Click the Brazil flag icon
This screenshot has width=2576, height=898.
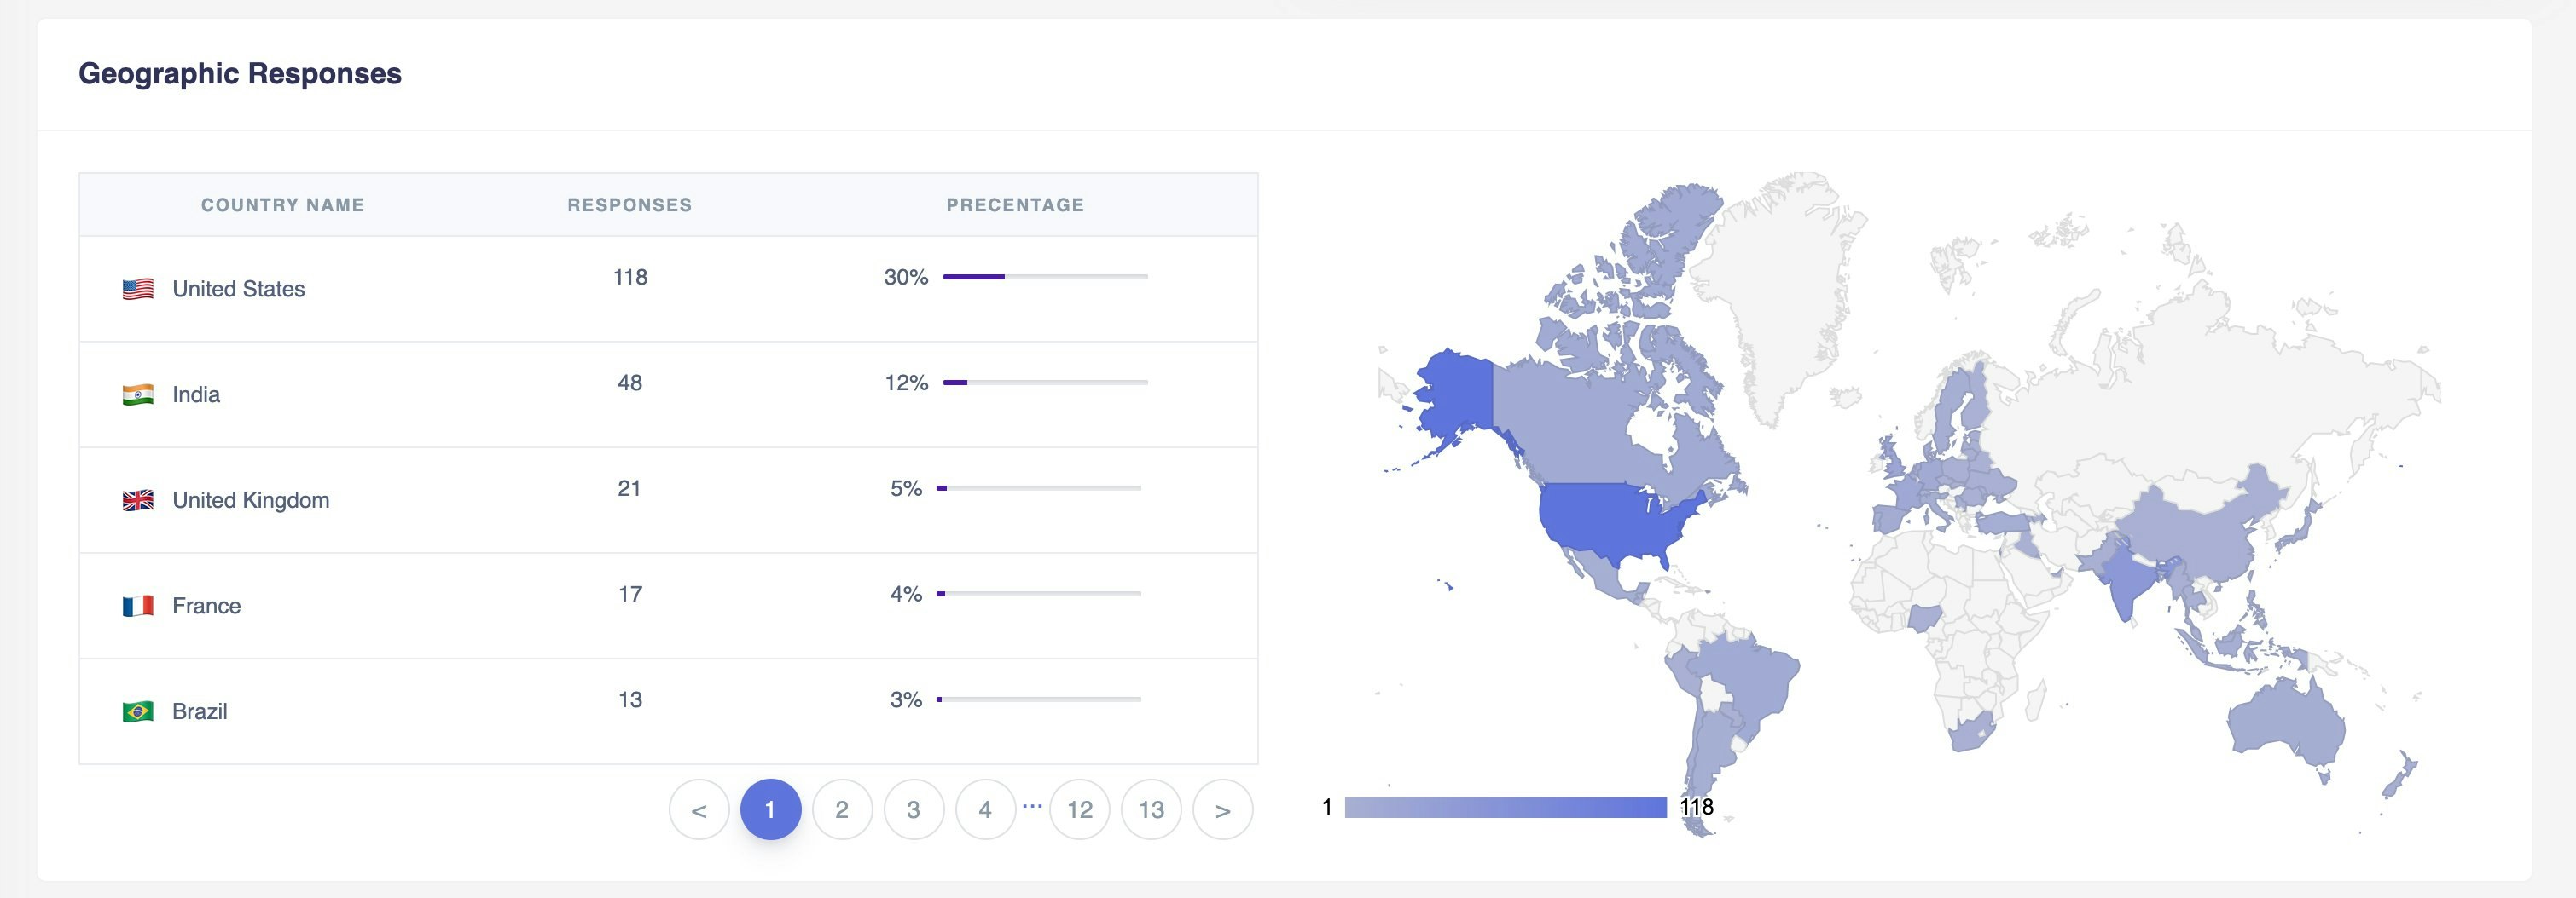click(138, 711)
